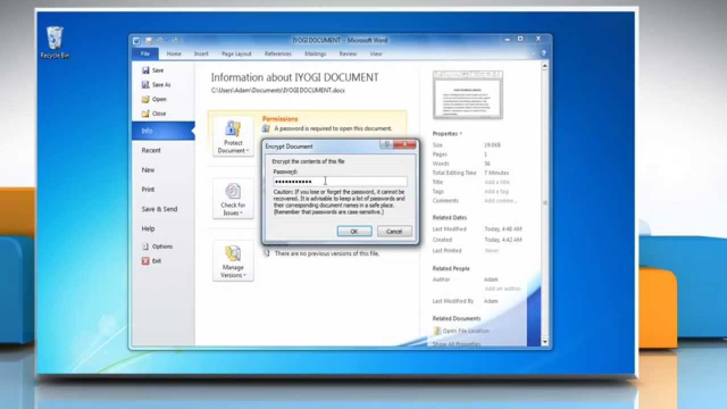Click the scrollbar up arrow in Info pane

pos(546,66)
